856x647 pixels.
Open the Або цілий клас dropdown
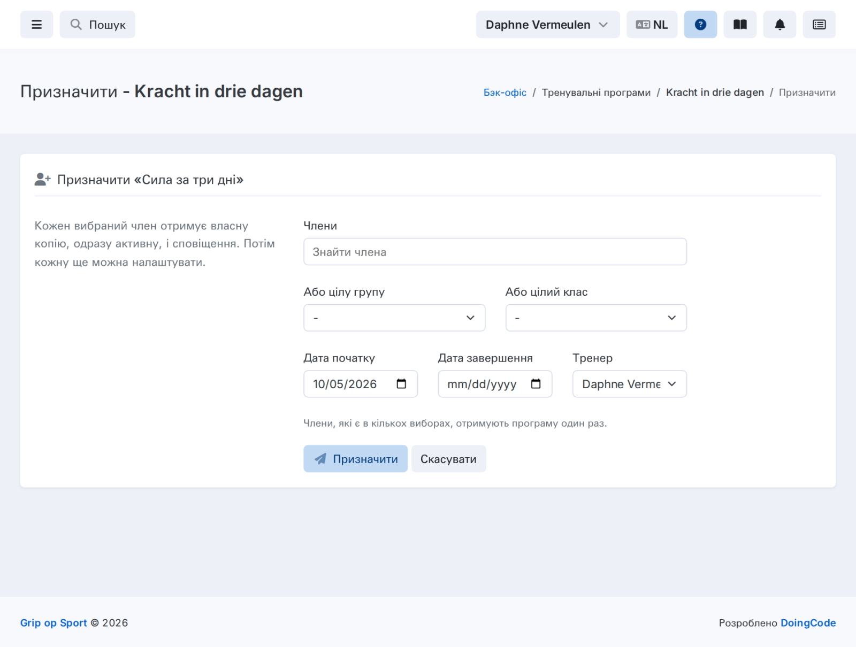pos(596,318)
